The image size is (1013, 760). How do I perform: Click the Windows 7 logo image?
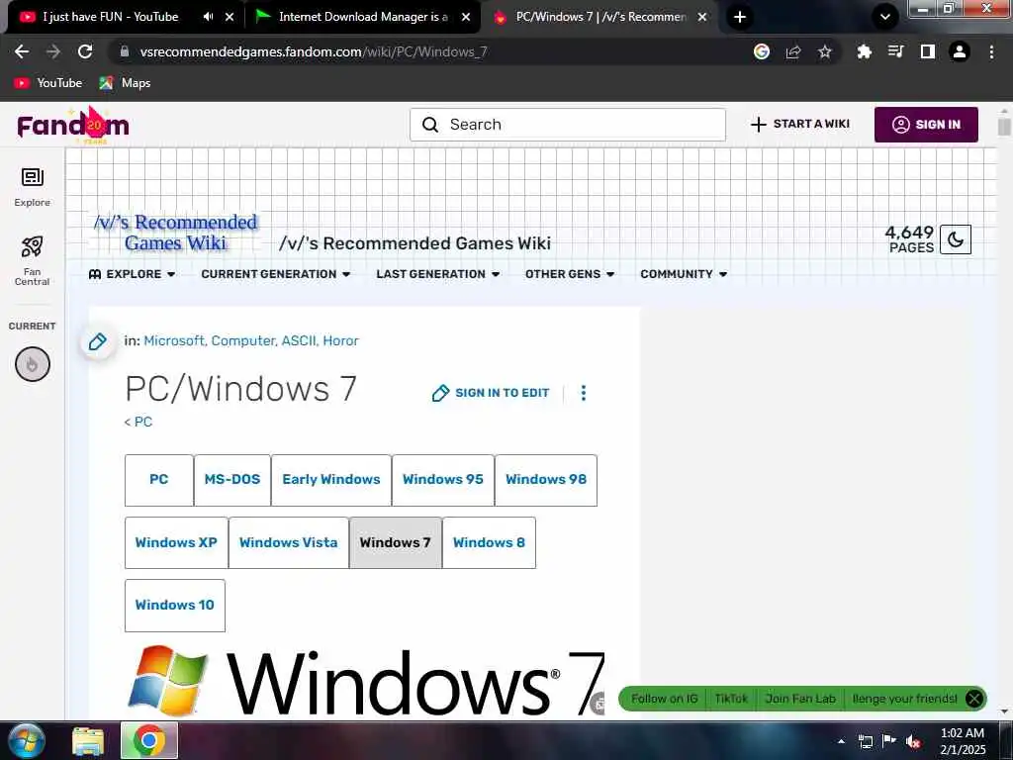click(x=365, y=682)
